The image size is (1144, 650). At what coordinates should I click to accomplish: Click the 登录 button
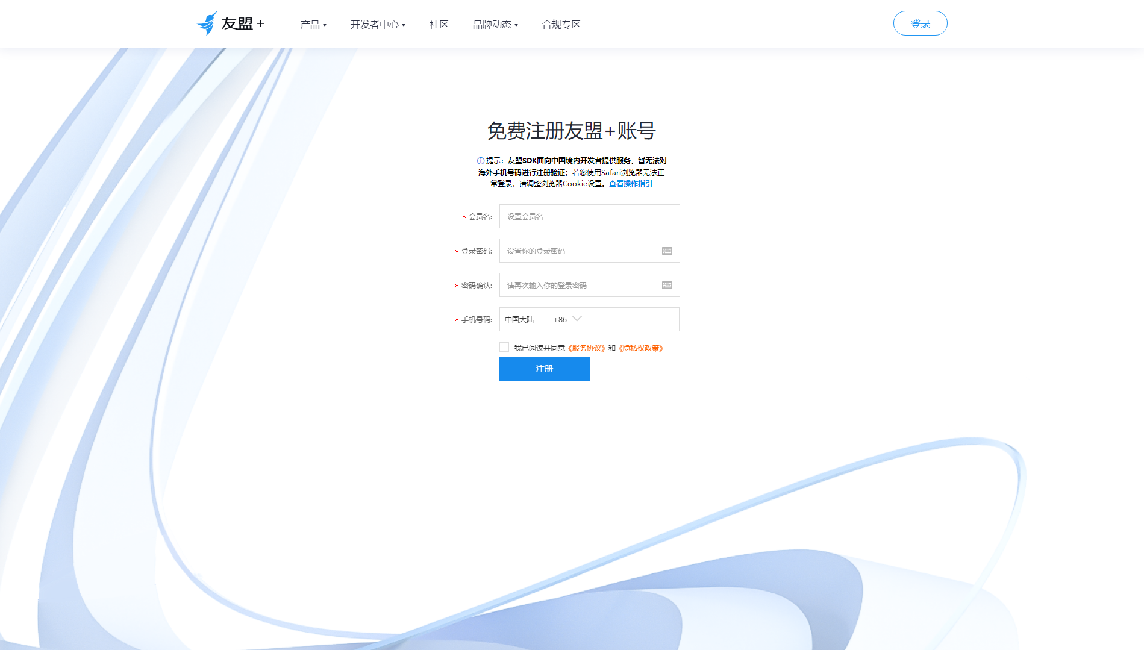point(920,23)
